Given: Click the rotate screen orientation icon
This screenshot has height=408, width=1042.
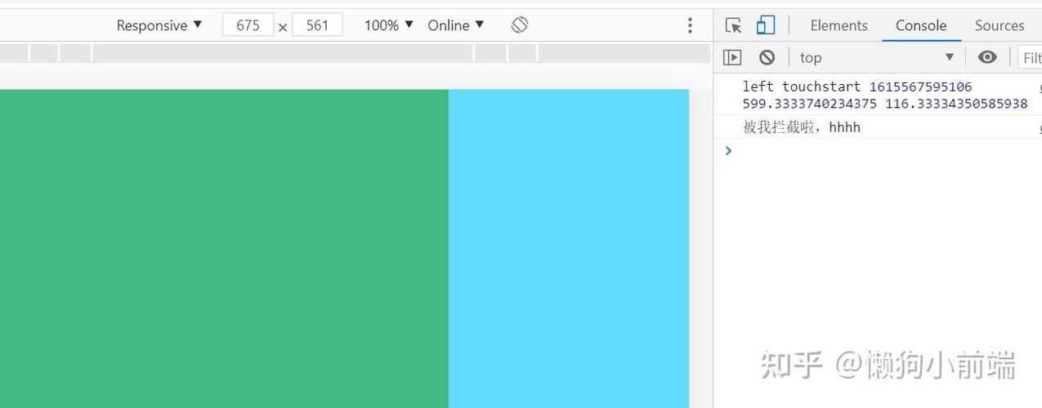Looking at the screenshot, I should click(x=520, y=25).
